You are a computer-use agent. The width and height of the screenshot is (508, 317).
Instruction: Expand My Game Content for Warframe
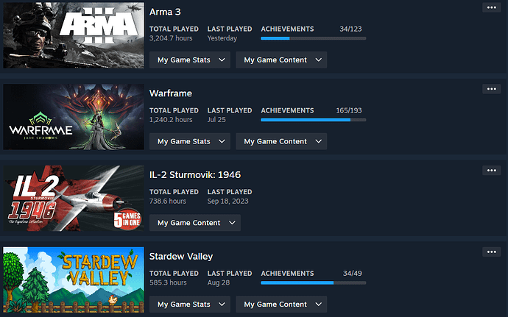(x=281, y=141)
